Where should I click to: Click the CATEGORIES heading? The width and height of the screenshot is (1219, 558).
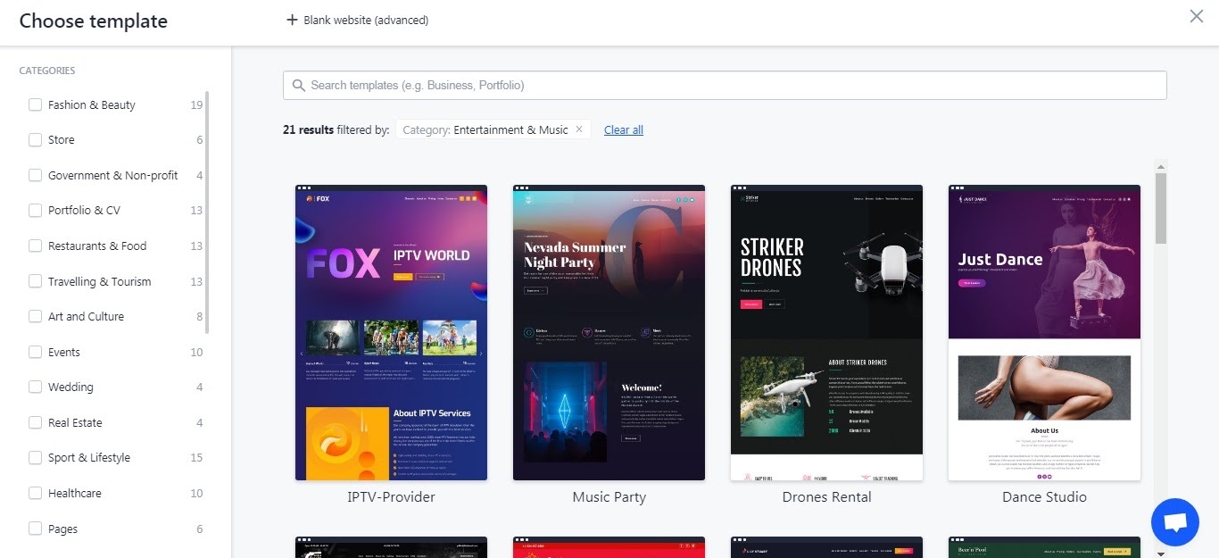[x=47, y=71]
